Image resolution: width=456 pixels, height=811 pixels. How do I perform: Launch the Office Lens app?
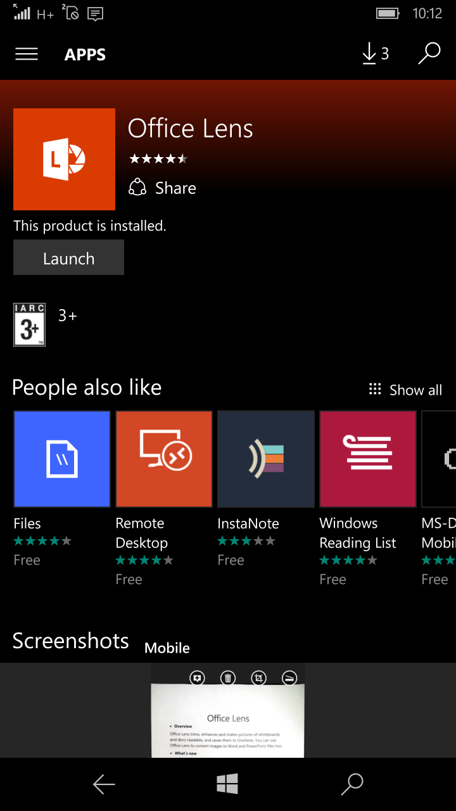pyautogui.click(x=68, y=258)
